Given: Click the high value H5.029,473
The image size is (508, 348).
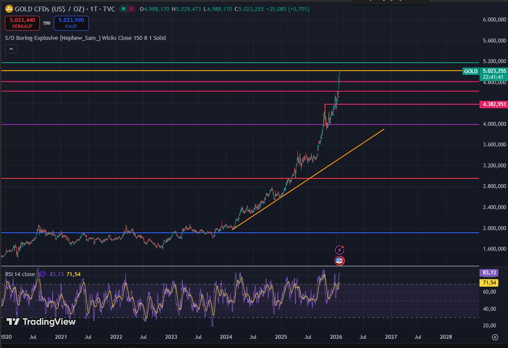Looking at the screenshot, I should coord(186,9).
